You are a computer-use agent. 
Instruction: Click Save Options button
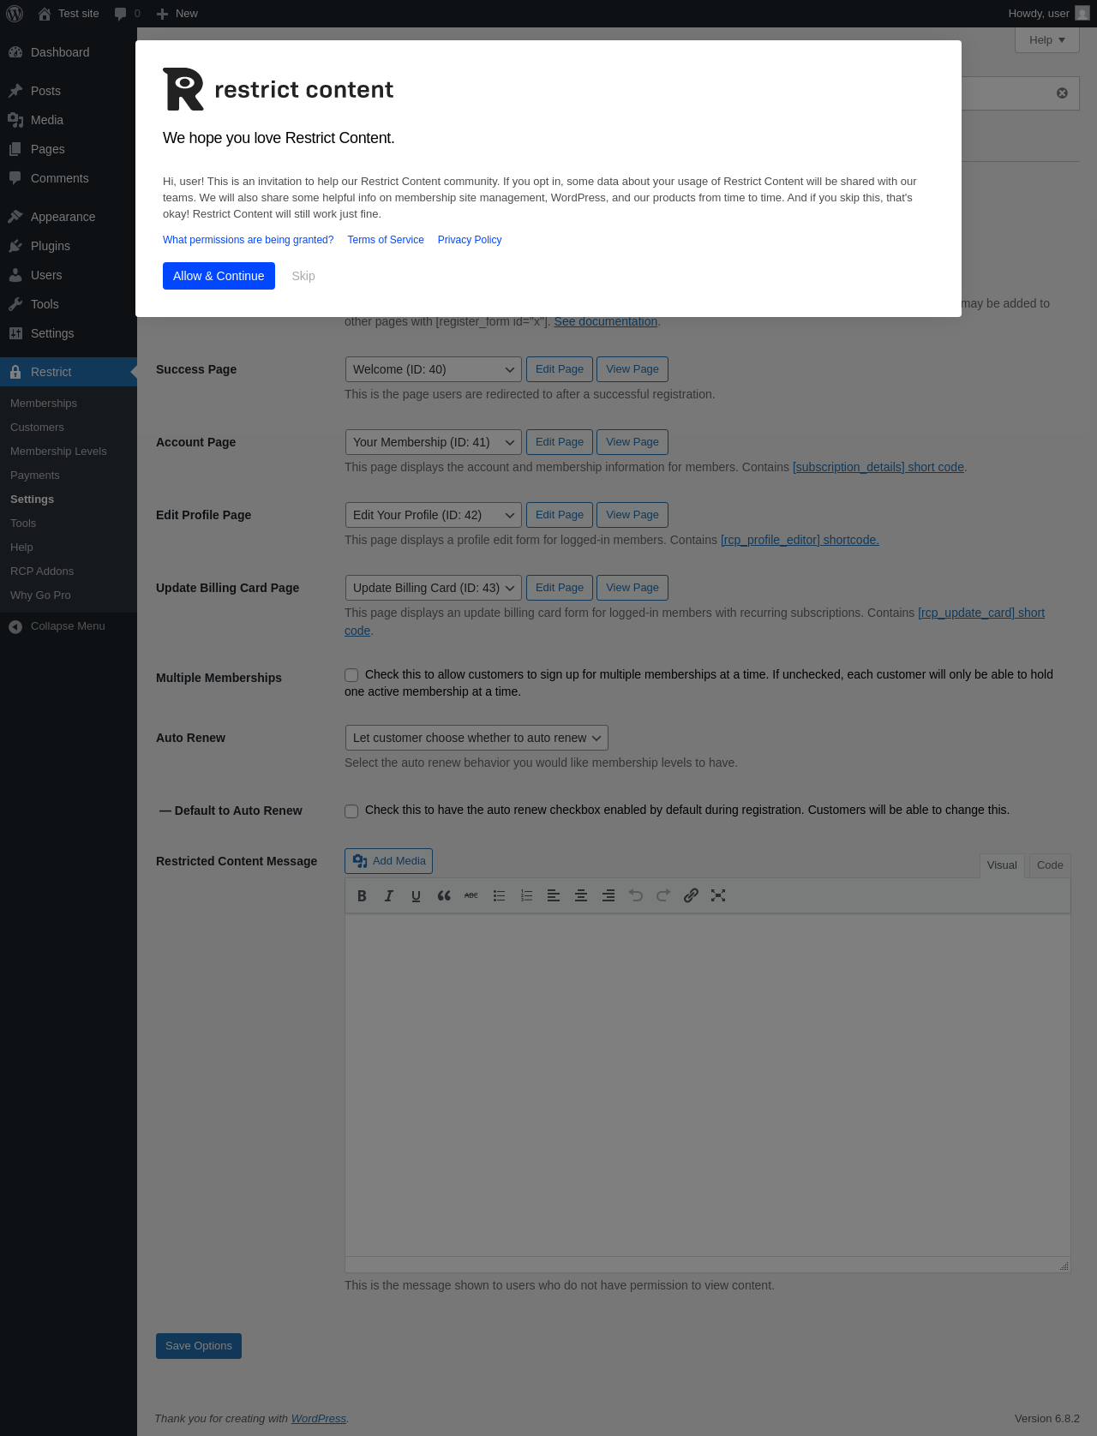199,1346
